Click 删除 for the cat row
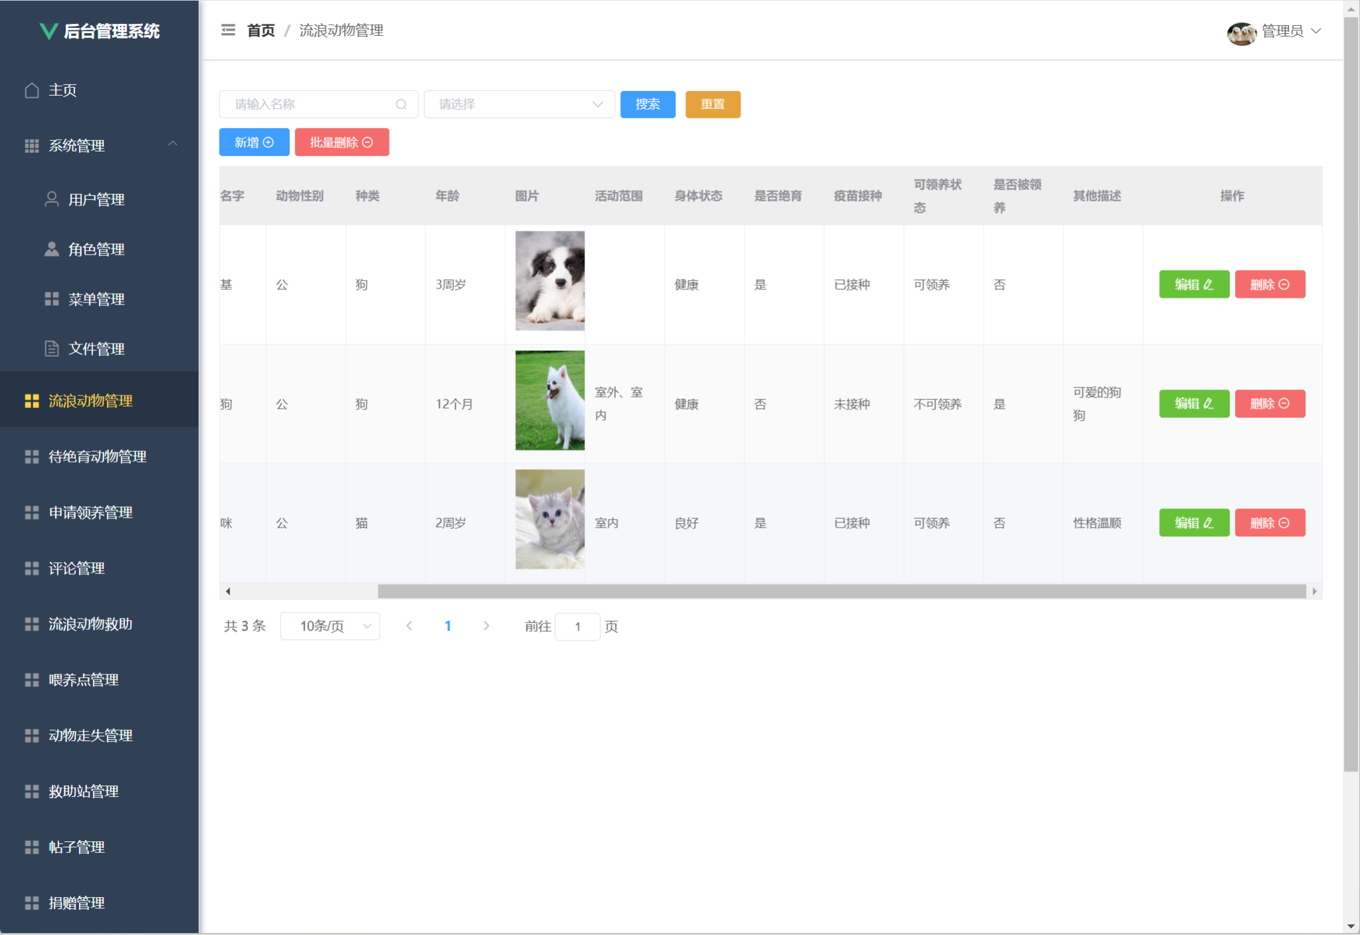The height and width of the screenshot is (935, 1360). pos(1270,523)
